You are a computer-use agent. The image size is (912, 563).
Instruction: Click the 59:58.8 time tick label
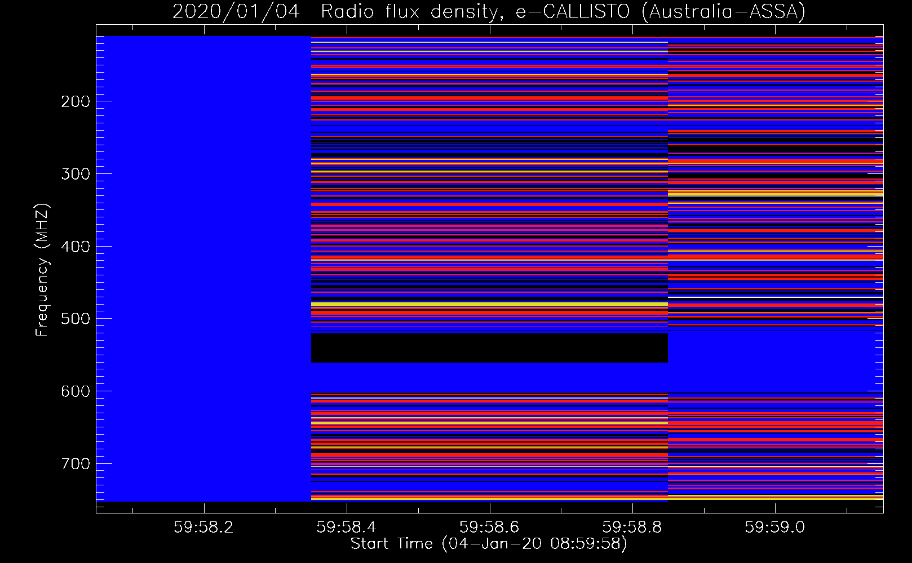[632, 528]
